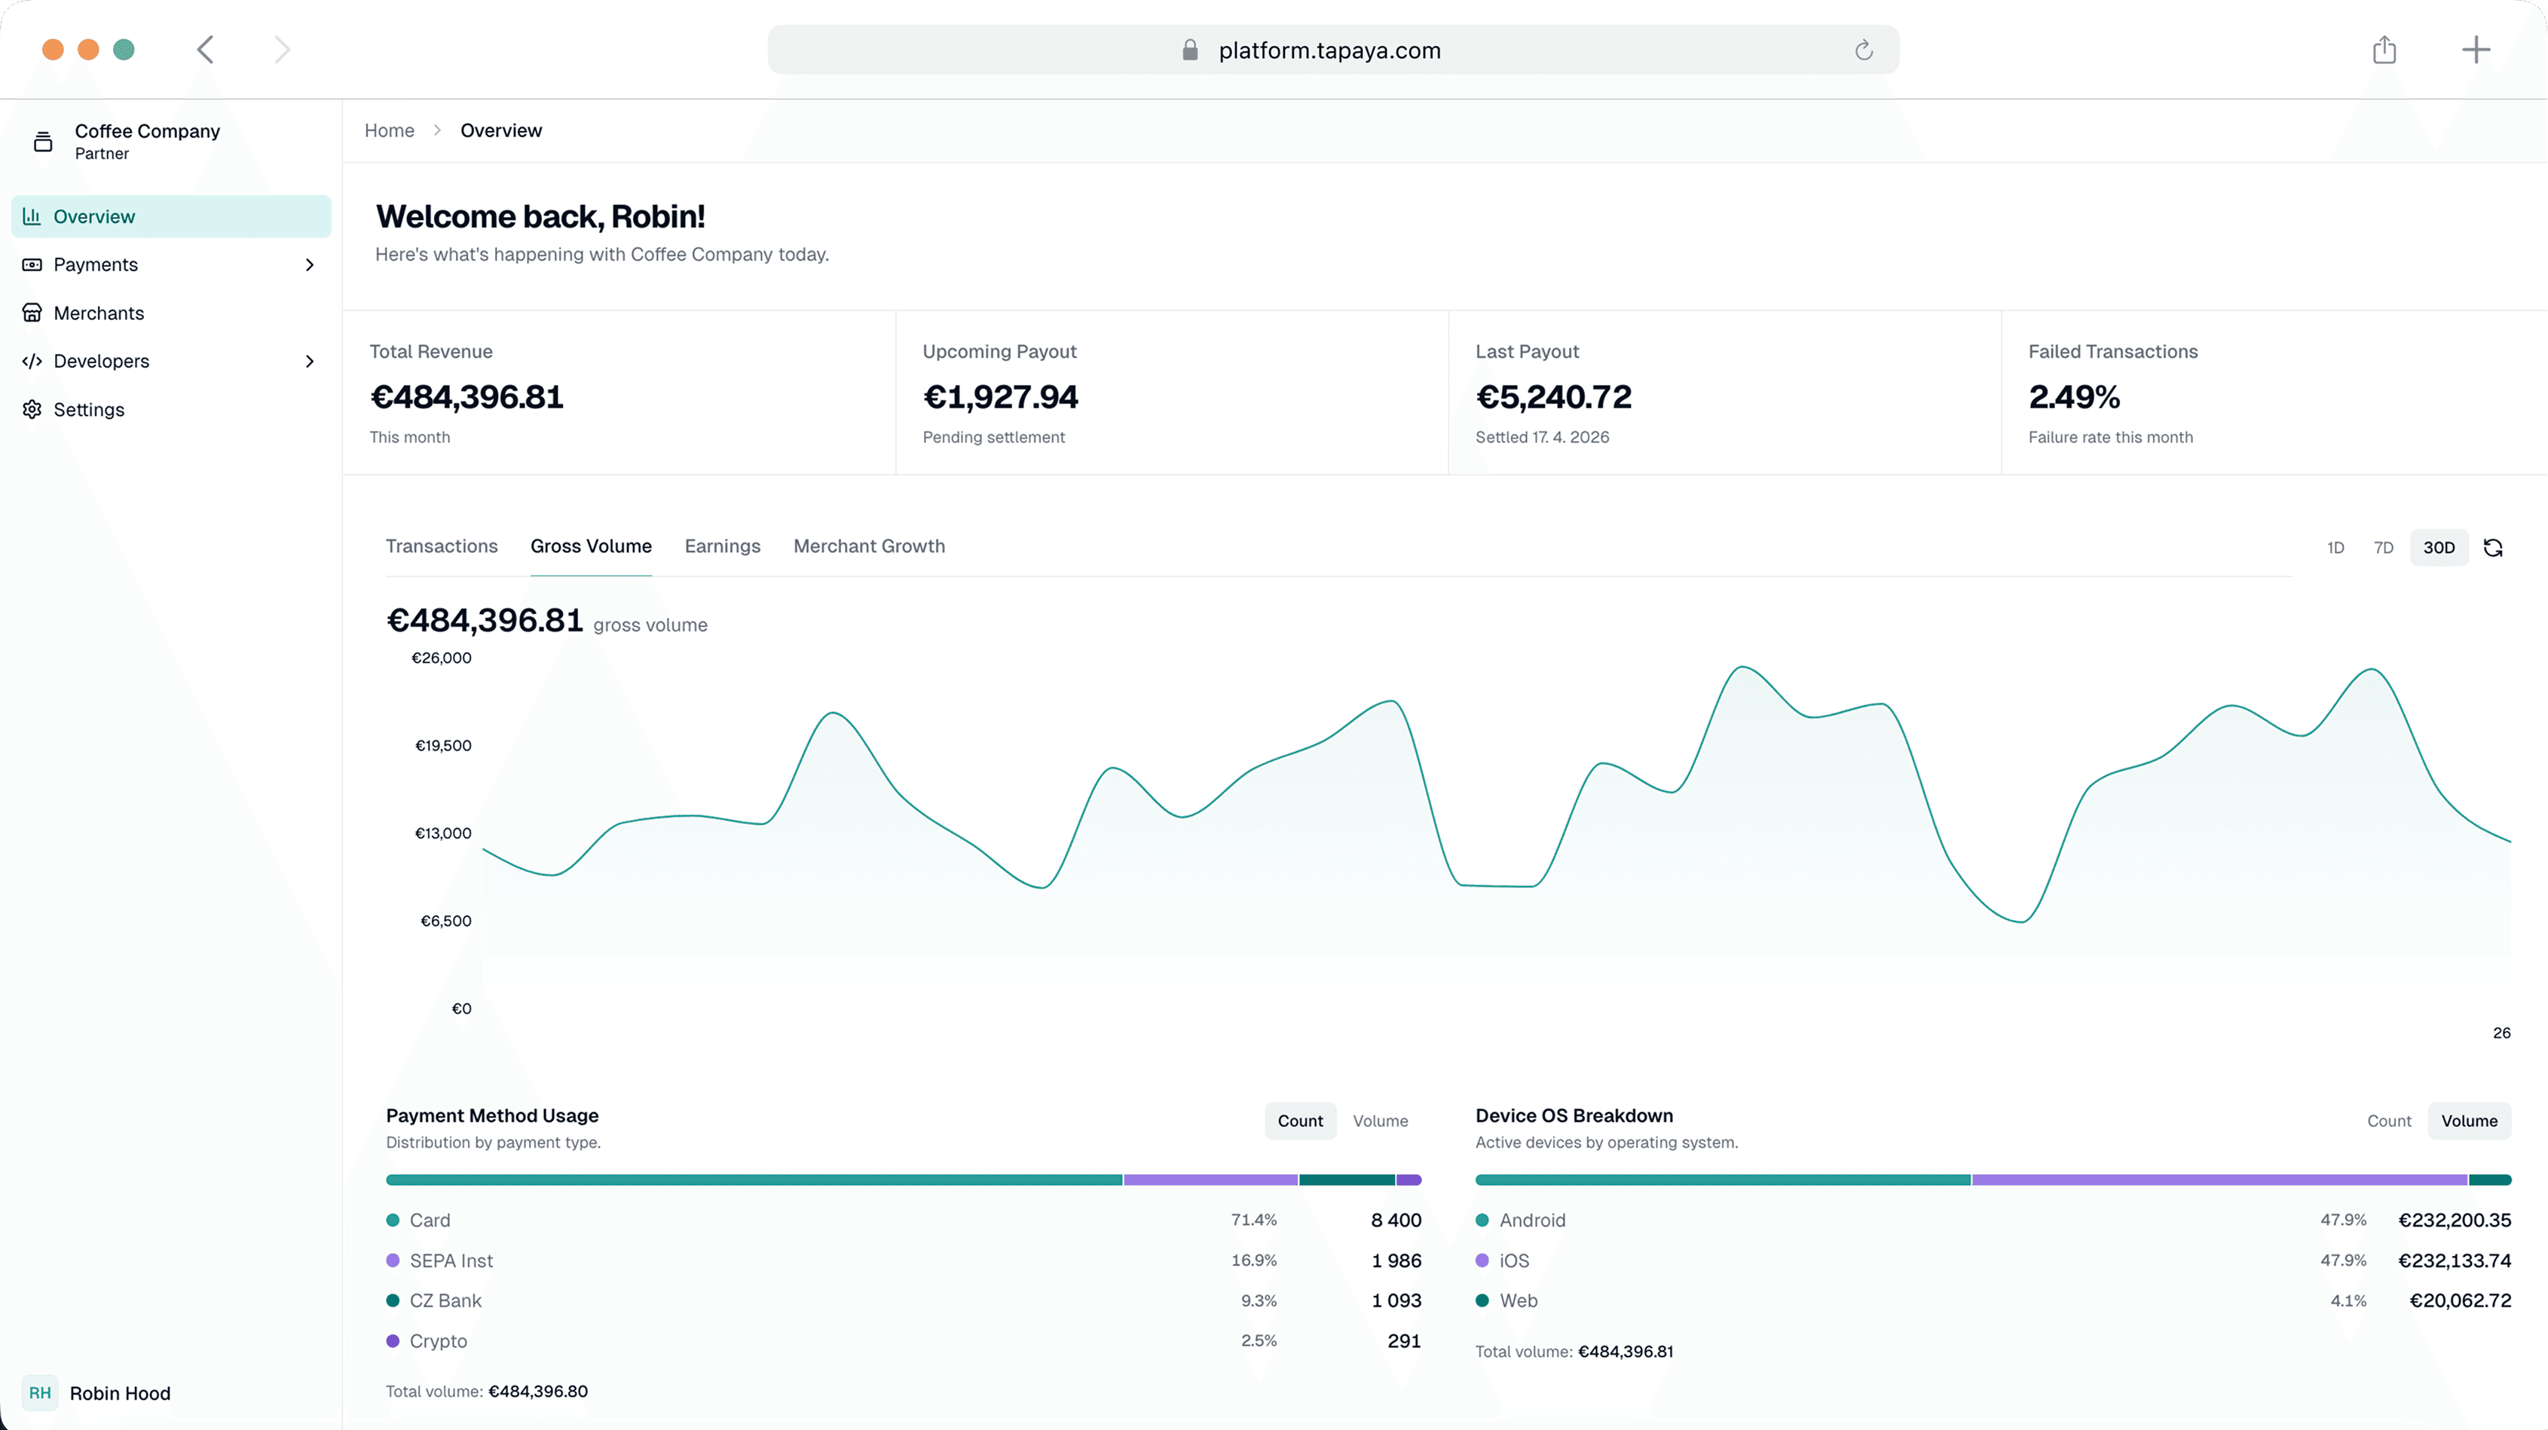Open the Merchant Growth tab

click(868, 546)
